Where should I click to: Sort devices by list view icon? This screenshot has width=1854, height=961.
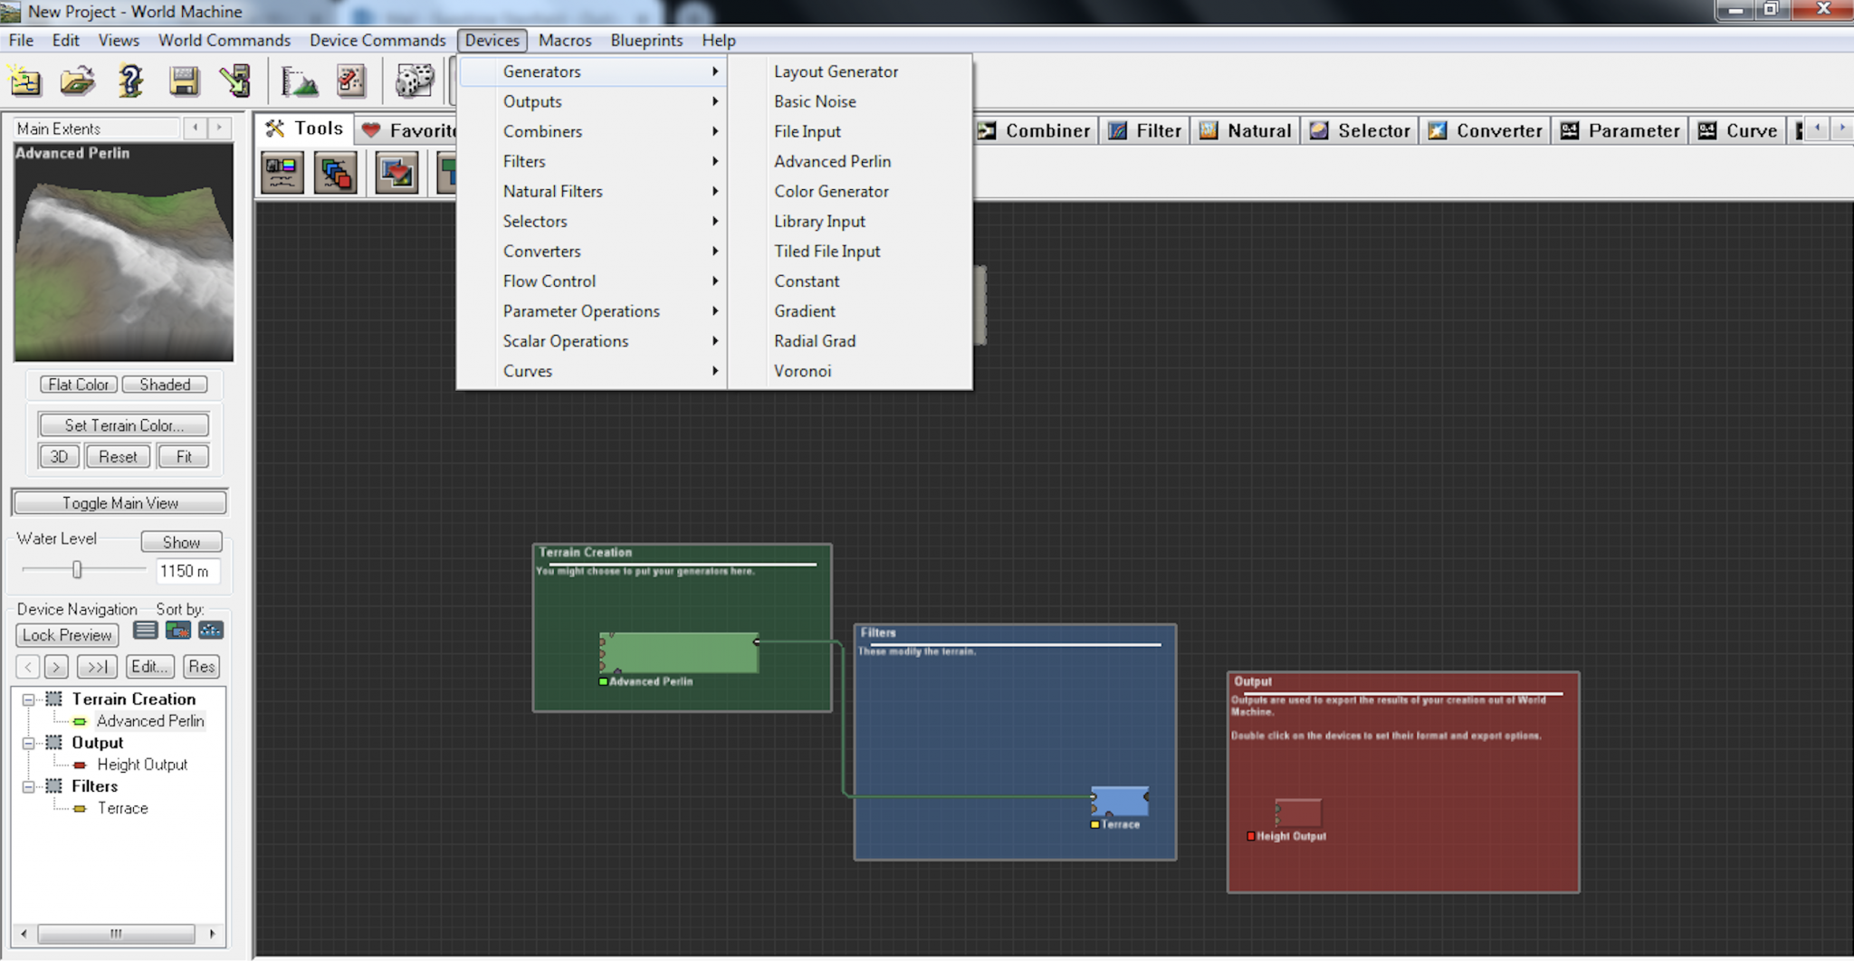[145, 630]
